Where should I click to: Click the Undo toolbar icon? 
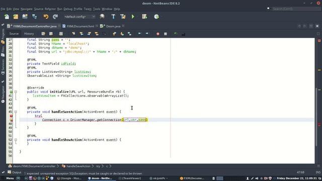coord(46,17)
